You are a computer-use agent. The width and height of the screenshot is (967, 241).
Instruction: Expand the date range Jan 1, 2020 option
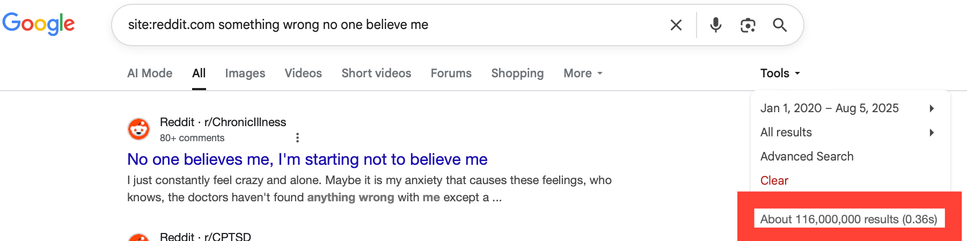click(x=848, y=108)
